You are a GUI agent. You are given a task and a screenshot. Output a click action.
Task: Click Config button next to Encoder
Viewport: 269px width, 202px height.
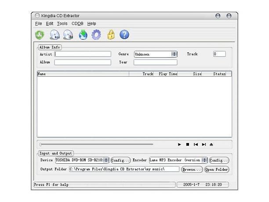[219, 160]
